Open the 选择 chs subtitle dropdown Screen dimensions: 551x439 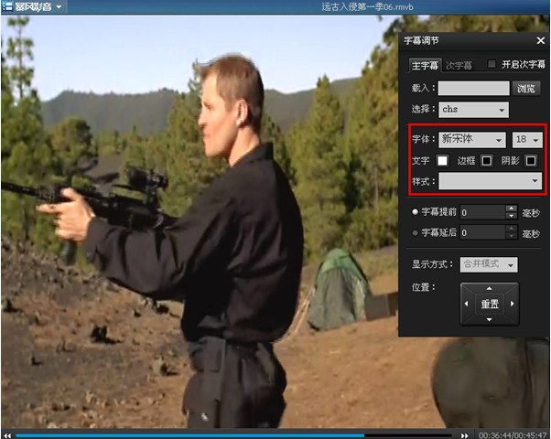[x=473, y=110]
